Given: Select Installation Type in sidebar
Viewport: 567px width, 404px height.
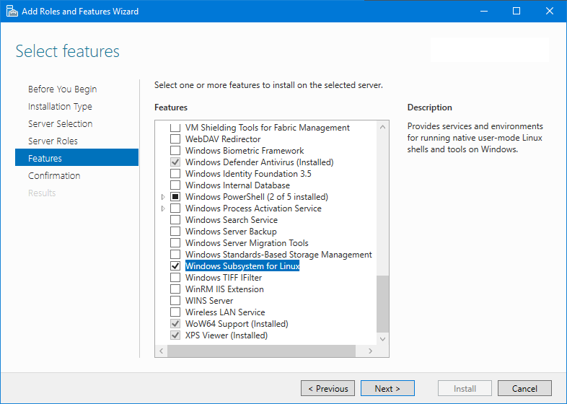Looking at the screenshot, I should tap(60, 107).
